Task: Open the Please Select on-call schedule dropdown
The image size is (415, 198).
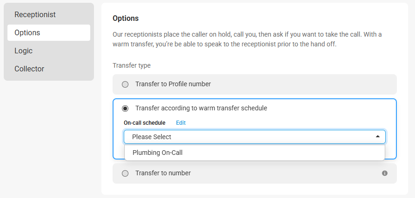Action: point(254,137)
